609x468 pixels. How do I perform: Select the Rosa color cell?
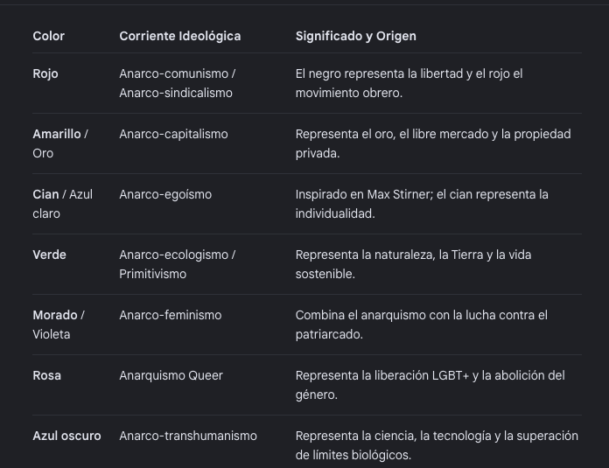[46, 375]
